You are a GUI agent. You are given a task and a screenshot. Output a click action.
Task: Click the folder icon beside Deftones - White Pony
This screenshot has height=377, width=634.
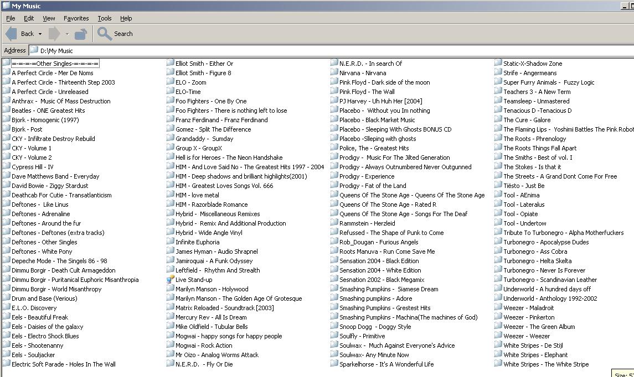pos(7,251)
